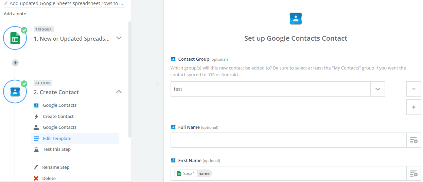Click the Full Name label icon
The width and height of the screenshot is (423, 182).
pos(173,127)
